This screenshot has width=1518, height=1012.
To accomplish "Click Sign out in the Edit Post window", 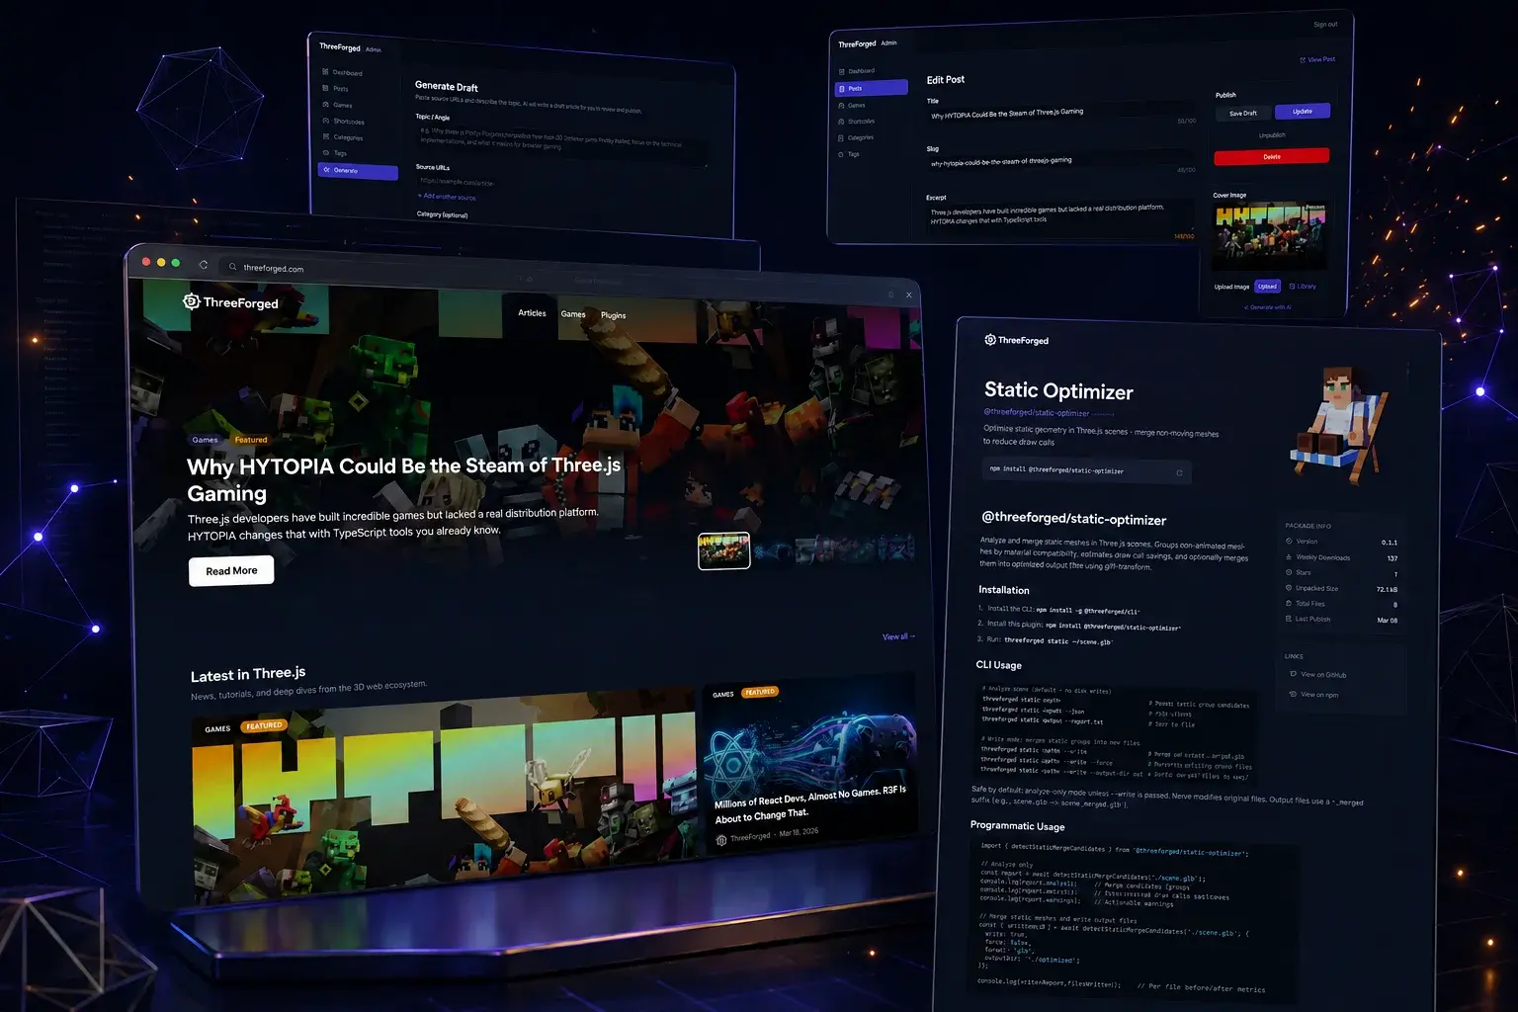I will coord(1325,25).
